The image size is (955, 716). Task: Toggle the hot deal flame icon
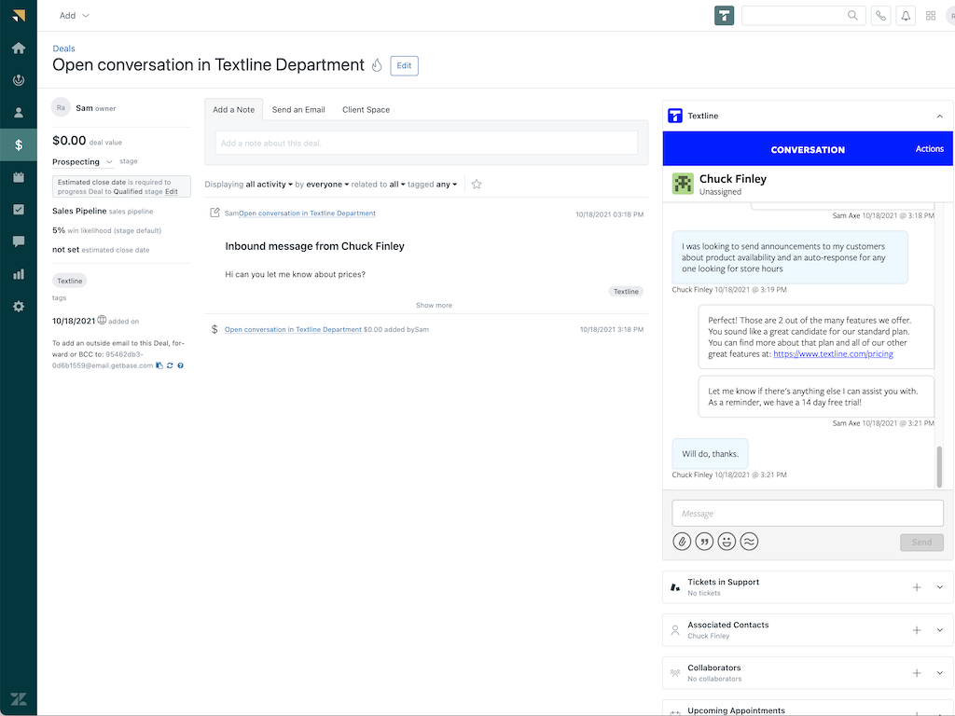coord(377,65)
